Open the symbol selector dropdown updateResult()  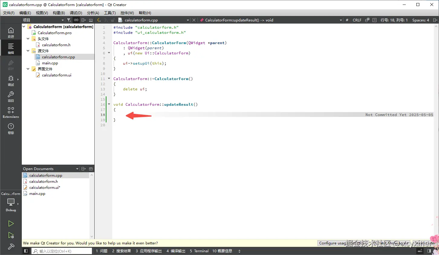pos(341,20)
